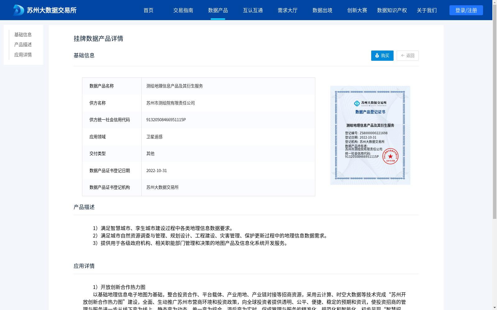
Task: Select registration agency value 苏州大数据交易所 in the table
Action: tap(162, 187)
